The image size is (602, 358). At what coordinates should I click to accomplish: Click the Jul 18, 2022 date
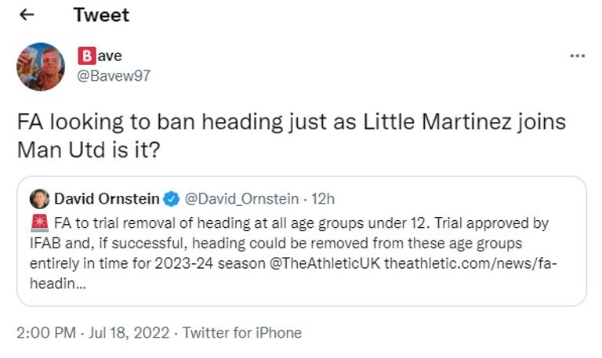(127, 332)
